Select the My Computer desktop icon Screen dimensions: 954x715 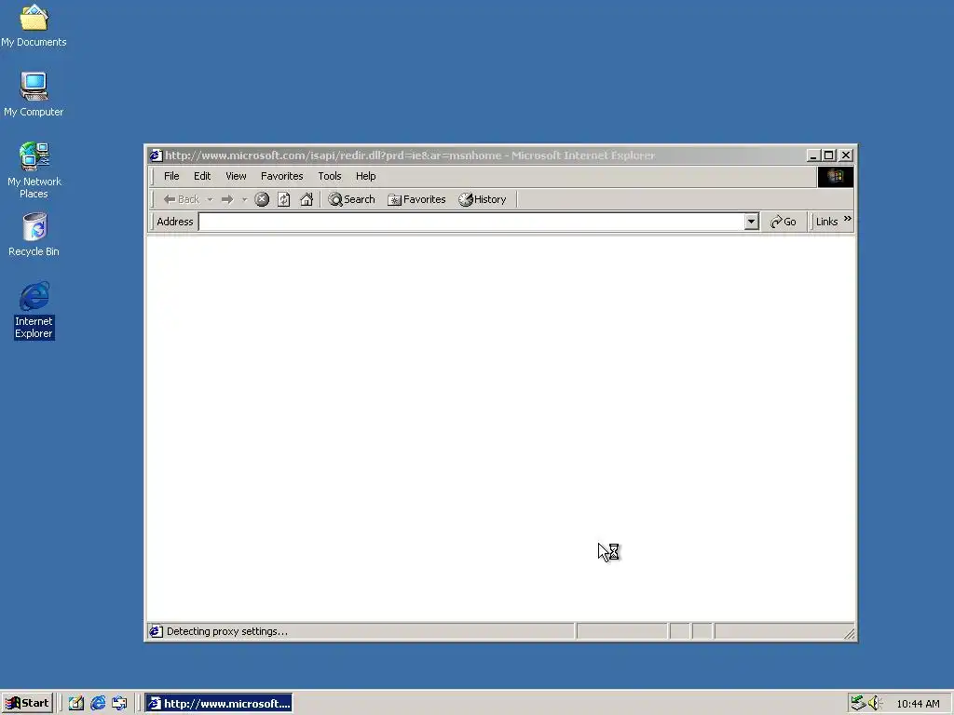pos(34,95)
